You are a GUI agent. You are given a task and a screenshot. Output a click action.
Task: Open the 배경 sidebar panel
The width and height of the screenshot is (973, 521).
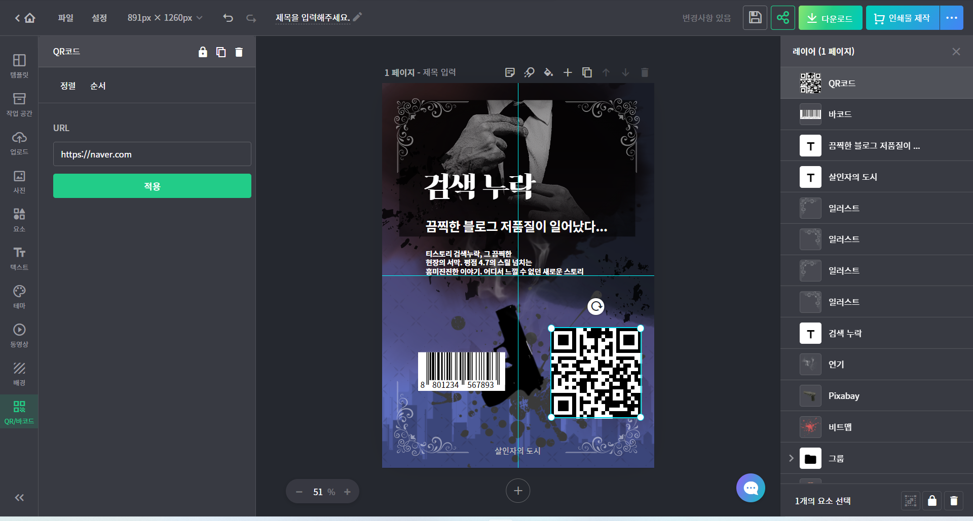click(x=19, y=374)
